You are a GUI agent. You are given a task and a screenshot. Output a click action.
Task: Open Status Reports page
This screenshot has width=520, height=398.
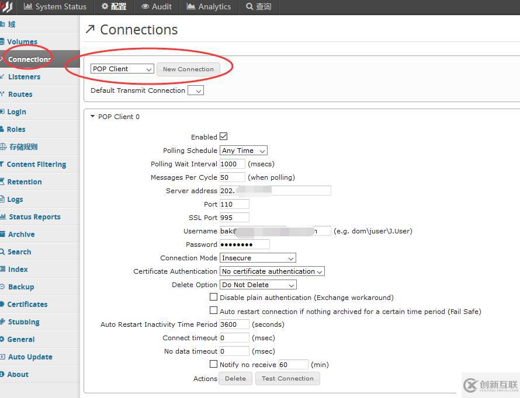coord(40,217)
